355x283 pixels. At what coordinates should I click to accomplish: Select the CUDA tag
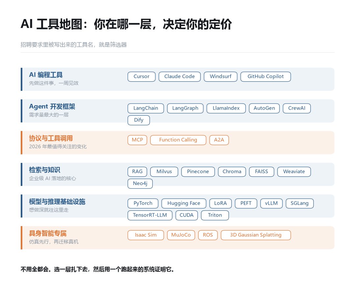pos(187,215)
